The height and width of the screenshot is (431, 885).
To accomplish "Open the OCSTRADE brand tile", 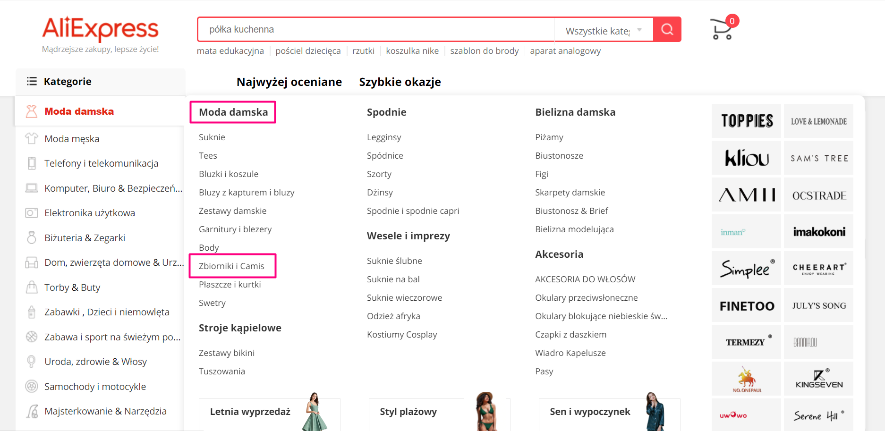I will coord(818,194).
